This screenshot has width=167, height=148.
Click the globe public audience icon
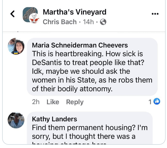[x=103, y=22]
